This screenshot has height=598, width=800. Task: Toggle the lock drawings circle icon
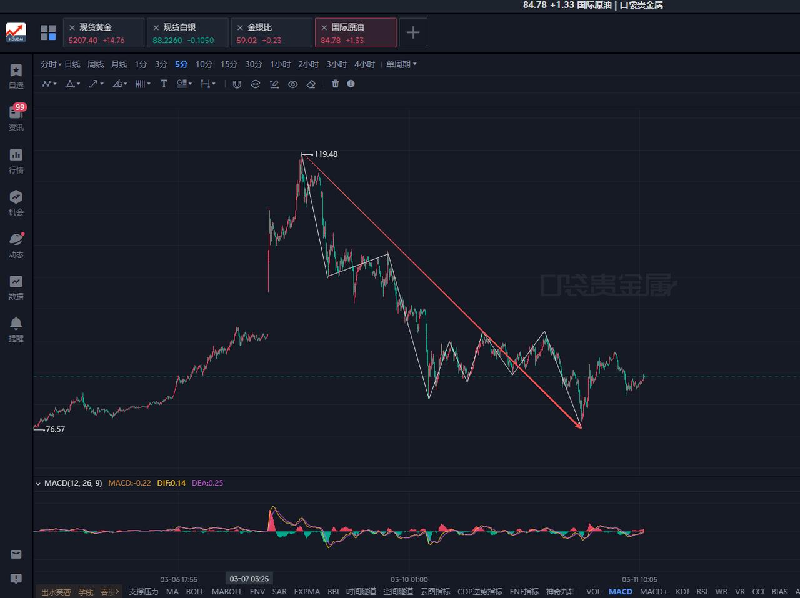[256, 84]
